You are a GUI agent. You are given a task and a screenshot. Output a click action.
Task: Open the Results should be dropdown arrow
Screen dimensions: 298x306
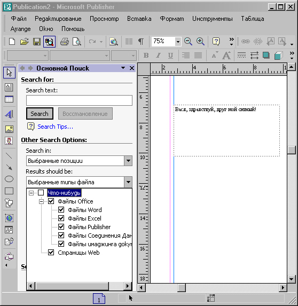coord(128,182)
